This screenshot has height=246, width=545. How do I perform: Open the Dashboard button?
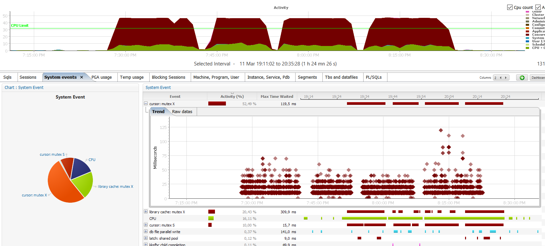point(538,78)
